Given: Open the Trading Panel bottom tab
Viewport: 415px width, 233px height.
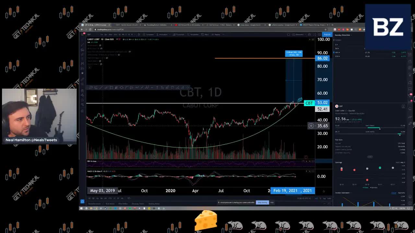Looking at the screenshot, I should pyautogui.click(x=154, y=204).
